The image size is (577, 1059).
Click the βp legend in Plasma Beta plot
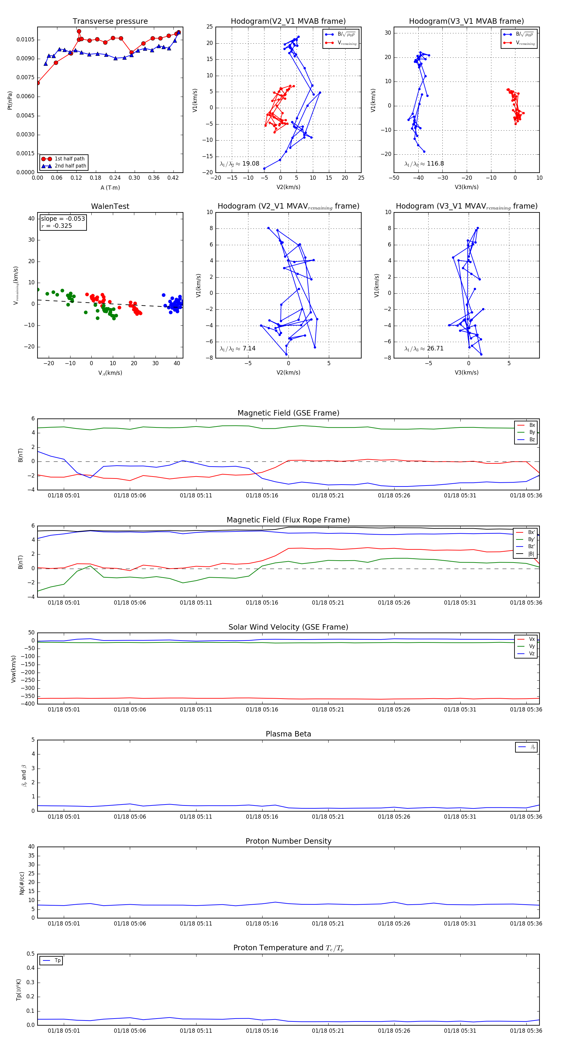coord(526,747)
